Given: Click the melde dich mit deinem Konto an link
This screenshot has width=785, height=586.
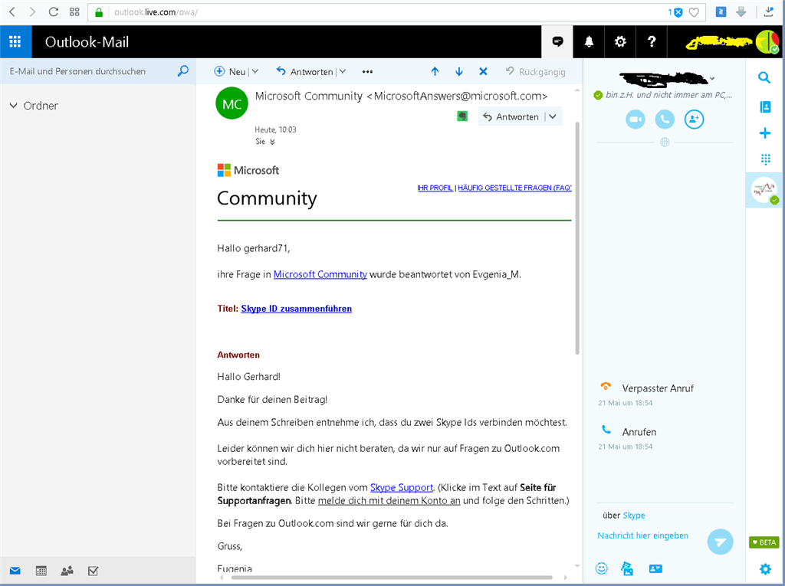Looking at the screenshot, I should (389, 500).
